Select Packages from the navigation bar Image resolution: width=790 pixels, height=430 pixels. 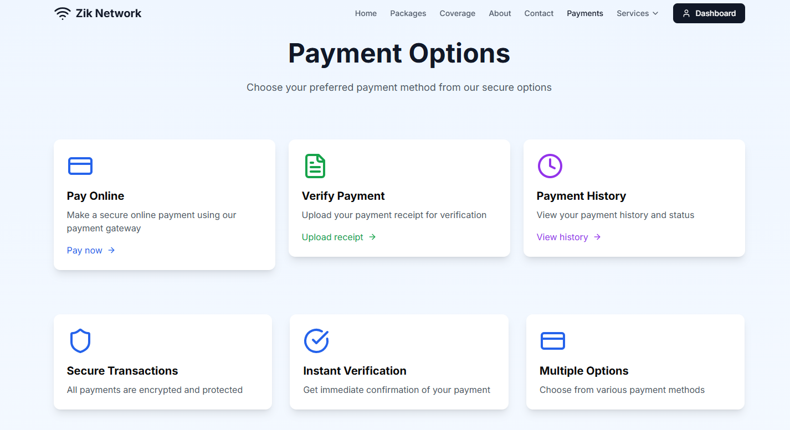pyautogui.click(x=408, y=13)
